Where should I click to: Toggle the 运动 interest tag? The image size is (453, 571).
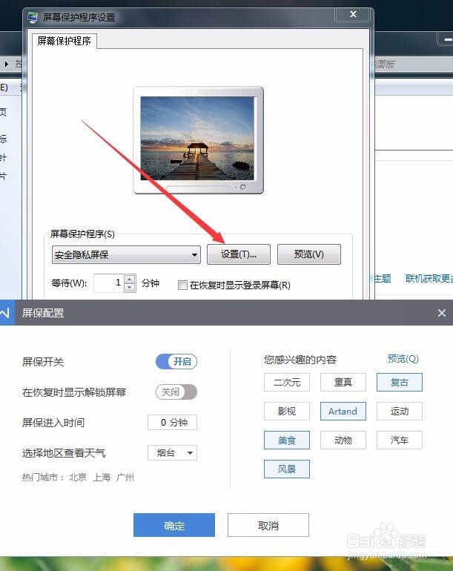tap(400, 411)
